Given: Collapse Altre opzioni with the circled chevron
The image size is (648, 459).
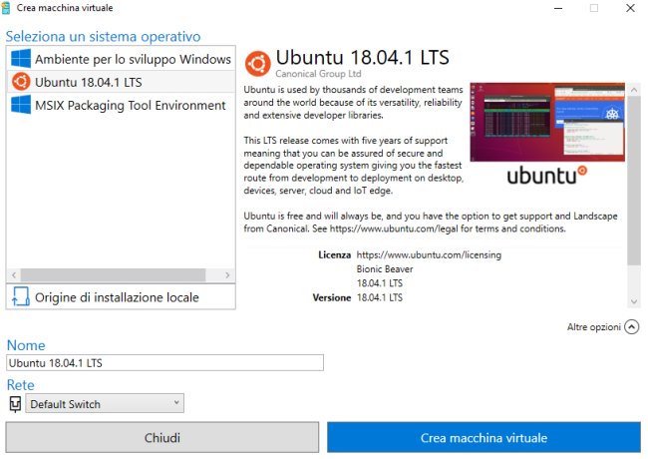Looking at the screenshot, I should click(x=631, y=326).
